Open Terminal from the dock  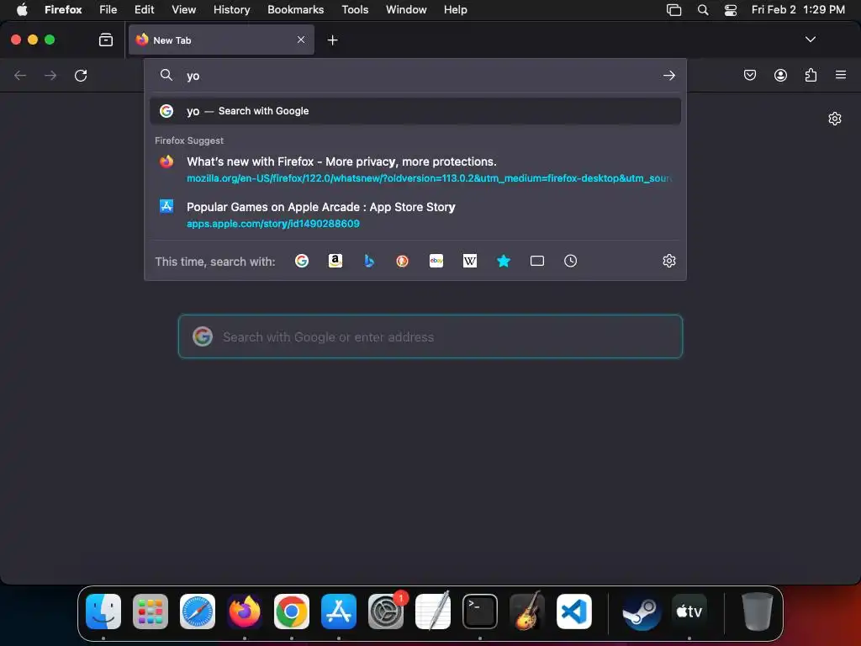click(480, 611)
